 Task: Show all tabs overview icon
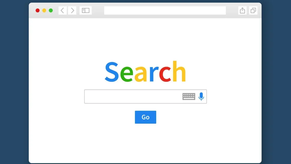(x=253, y=11)
